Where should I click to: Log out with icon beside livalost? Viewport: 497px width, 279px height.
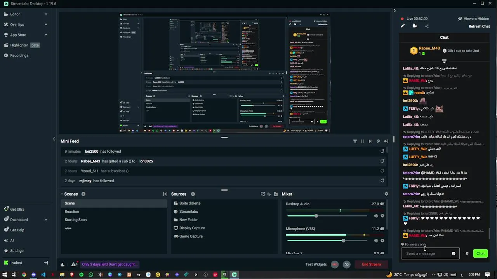46,263
